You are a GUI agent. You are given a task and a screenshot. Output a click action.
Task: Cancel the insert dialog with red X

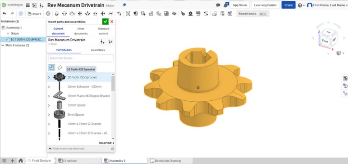tap(112, 22)
